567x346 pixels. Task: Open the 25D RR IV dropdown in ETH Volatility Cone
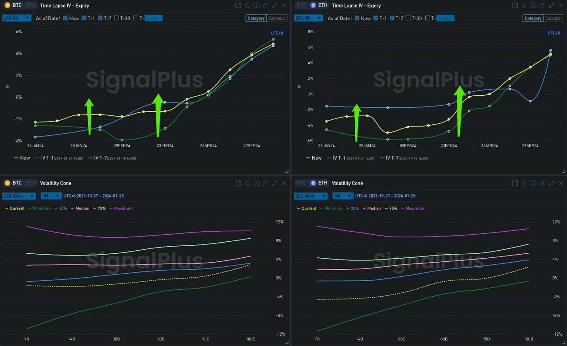311,196
